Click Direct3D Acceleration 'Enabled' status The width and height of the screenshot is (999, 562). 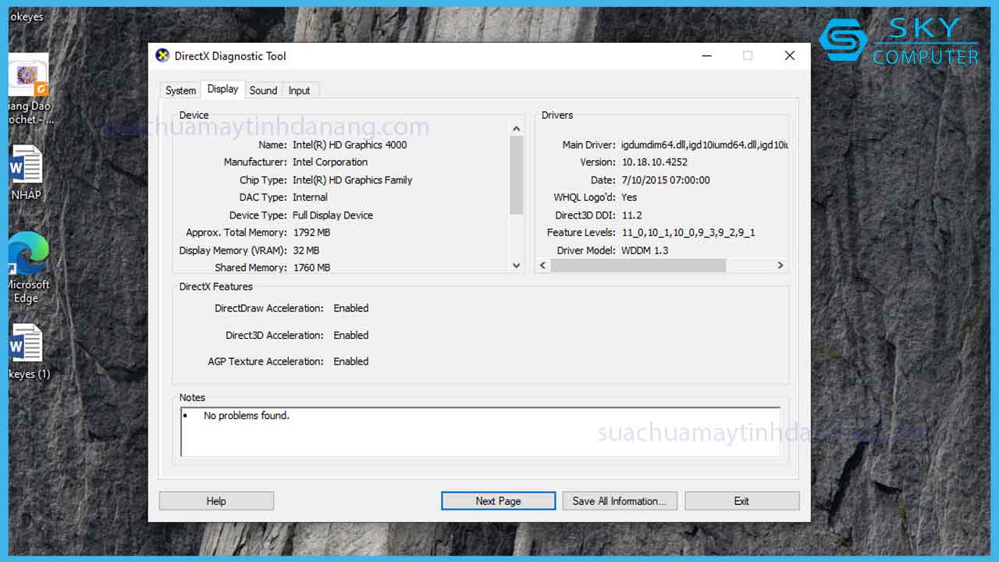(x=351, y=335)
